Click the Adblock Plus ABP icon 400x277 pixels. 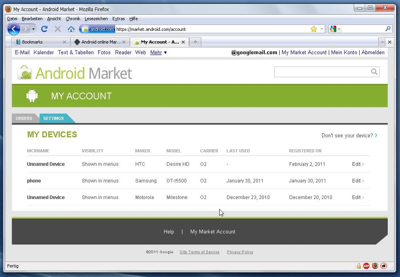[x=366, y=266]
